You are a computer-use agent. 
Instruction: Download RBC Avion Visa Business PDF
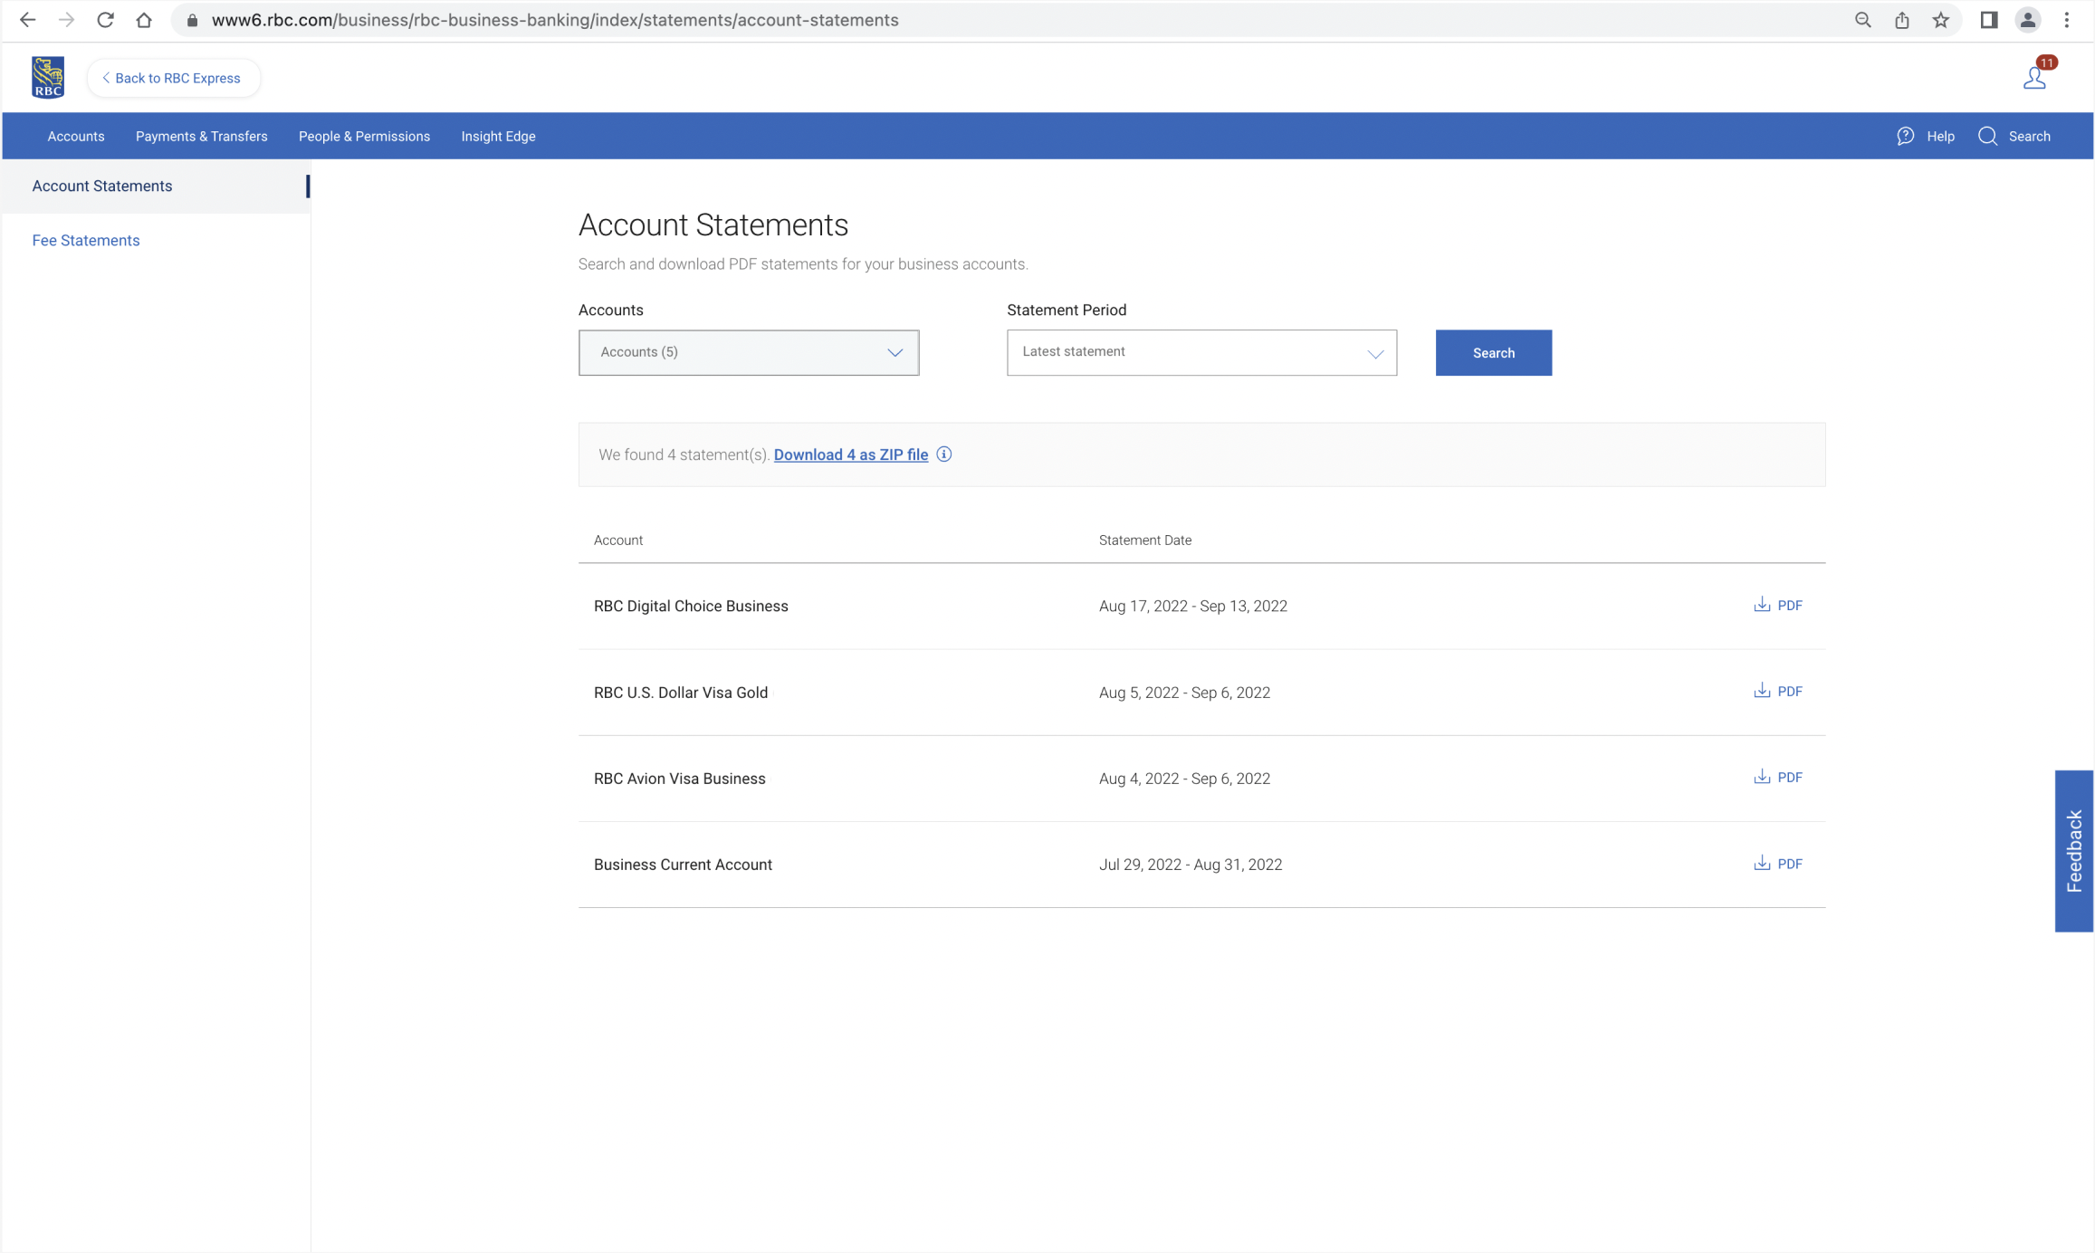[x=1778, y=778]
